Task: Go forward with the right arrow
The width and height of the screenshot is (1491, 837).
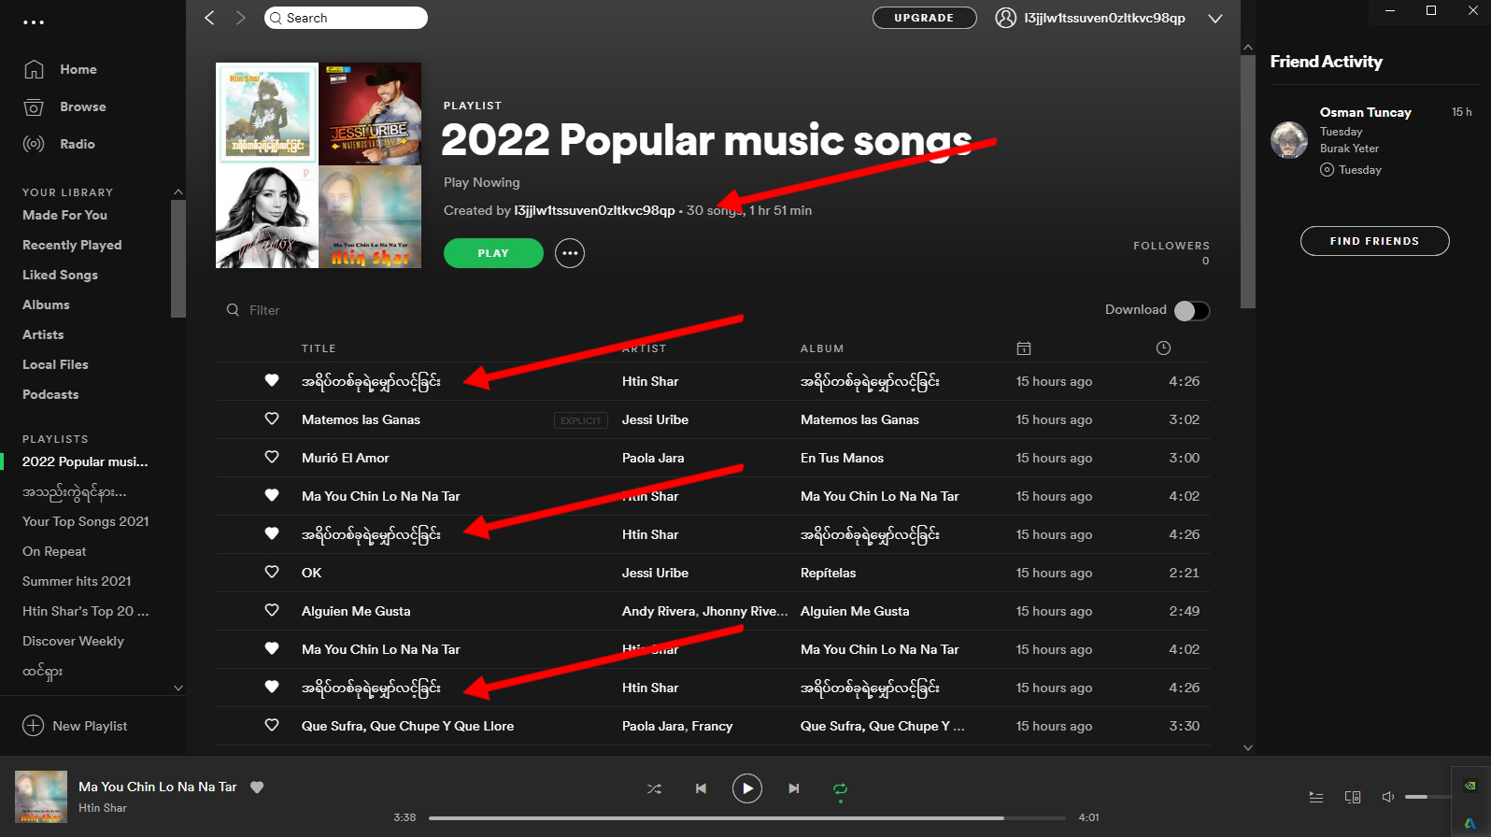Action: pos(240,18)
